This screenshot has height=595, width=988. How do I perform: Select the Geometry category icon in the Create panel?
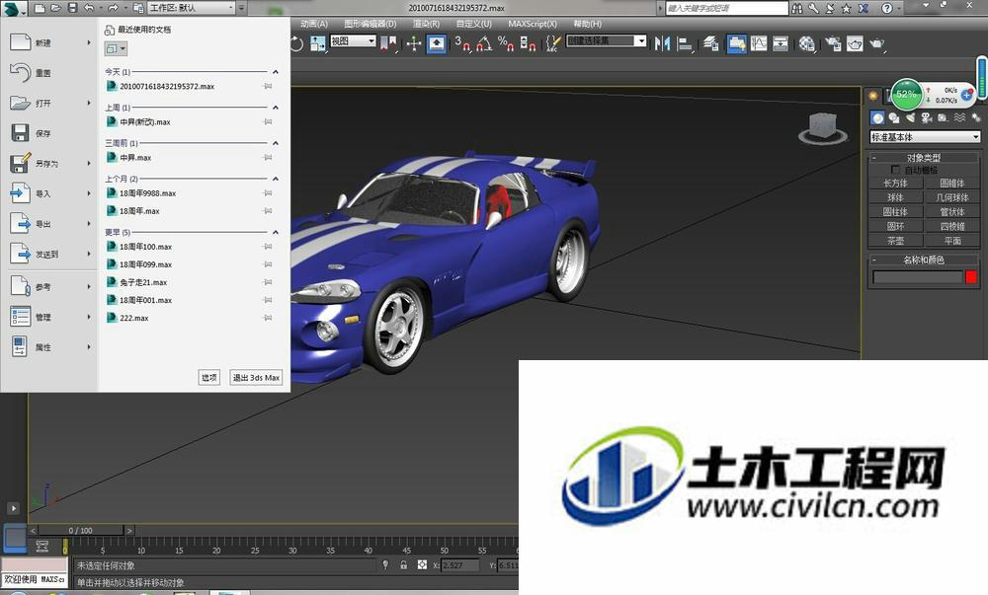pos(877,117)
